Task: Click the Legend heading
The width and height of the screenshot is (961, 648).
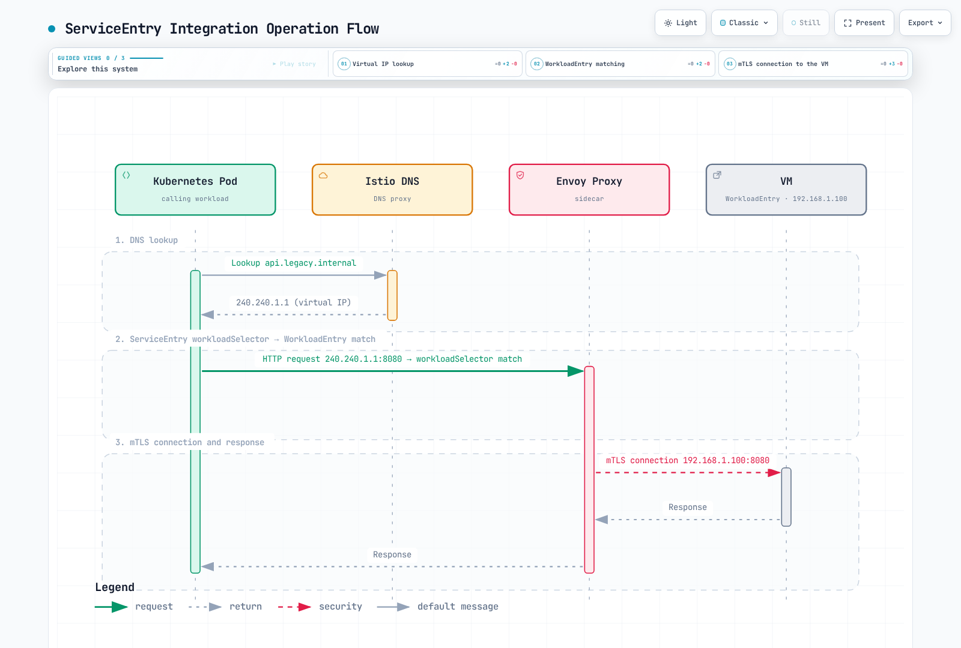Action: click(115, 587)
